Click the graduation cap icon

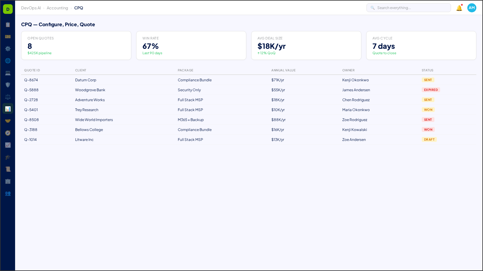(x=8, y=157)
